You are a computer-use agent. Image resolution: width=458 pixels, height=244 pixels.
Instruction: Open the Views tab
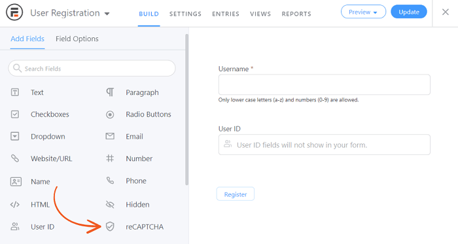point(260,14)
